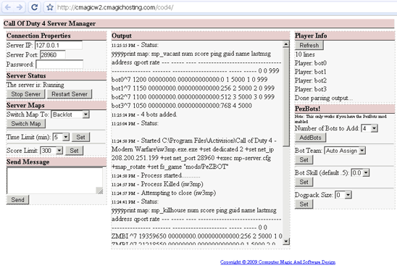397x268 pixels.
Task: Open the Switch Map To dropdown
Action: click(70, 114)
